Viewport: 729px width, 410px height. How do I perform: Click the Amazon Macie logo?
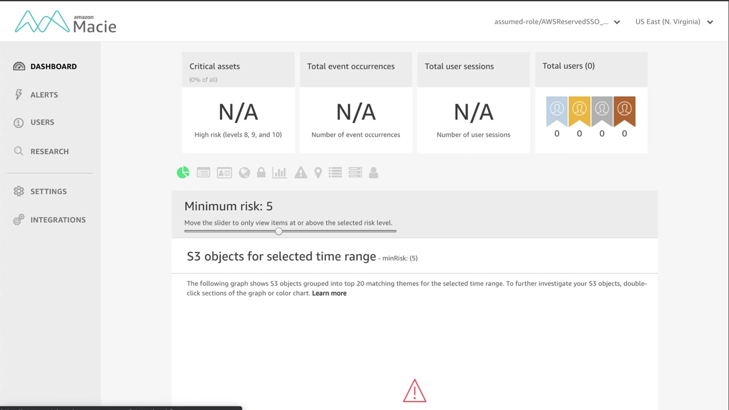click(65, 23)
